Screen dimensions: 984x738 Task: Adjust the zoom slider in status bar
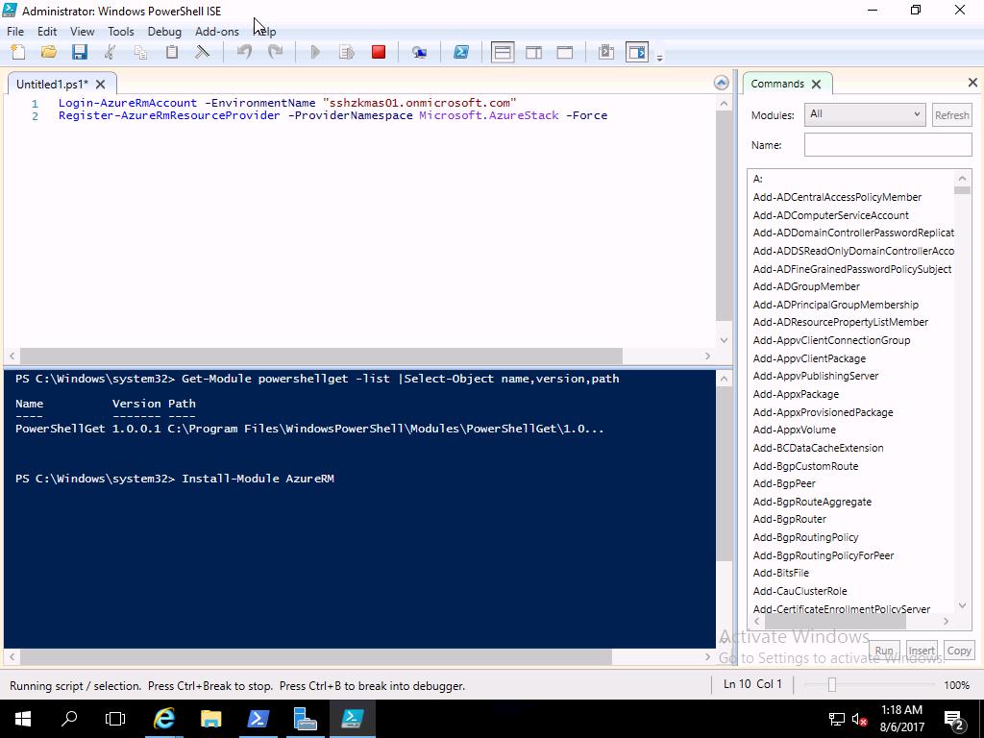point(832,684)
